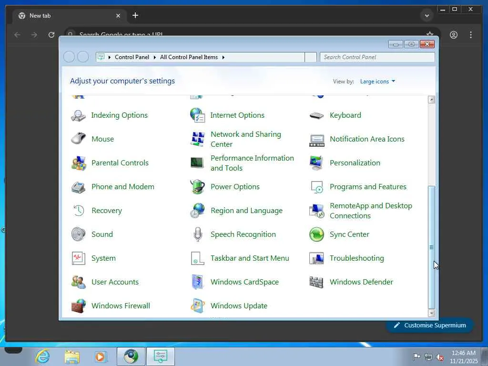This screenshot has width=488, height=366.
Task: Open the Programs and Features icon
Action: pos(317,187)
